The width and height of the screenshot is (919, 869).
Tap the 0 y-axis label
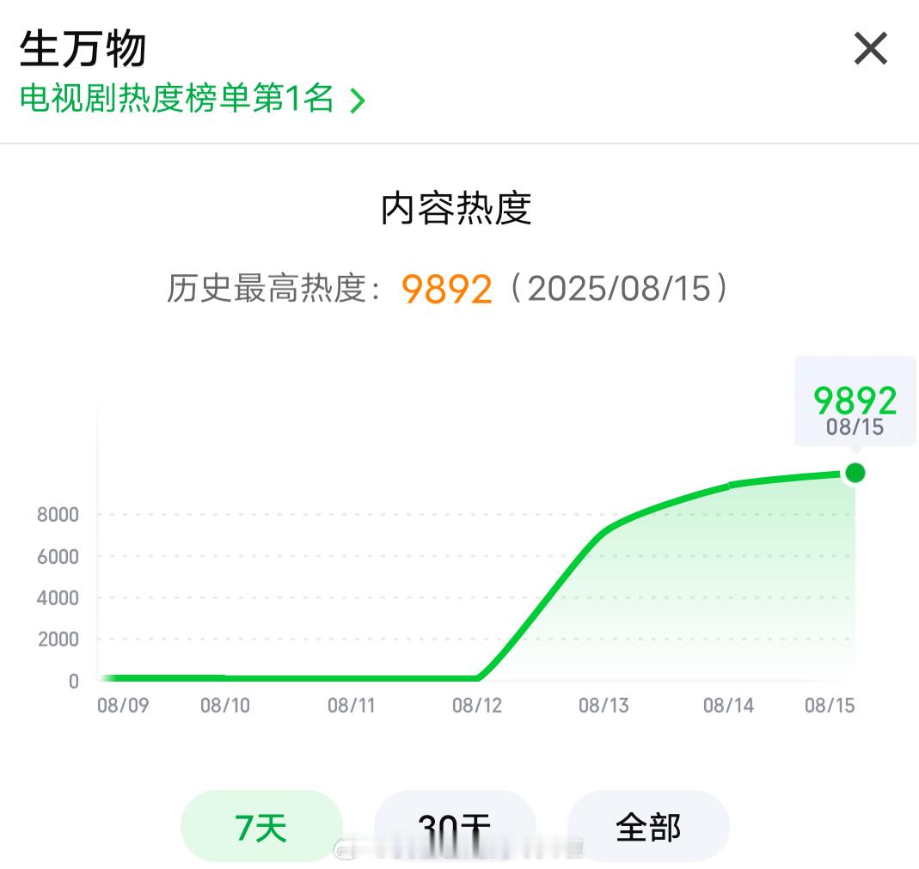point(73,681)
